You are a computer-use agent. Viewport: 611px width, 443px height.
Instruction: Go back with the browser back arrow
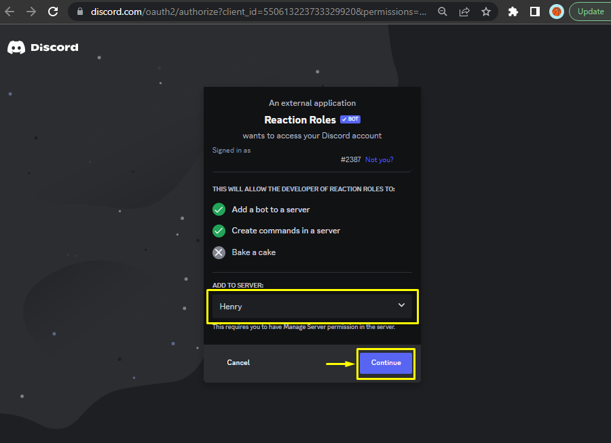(10, 12)
